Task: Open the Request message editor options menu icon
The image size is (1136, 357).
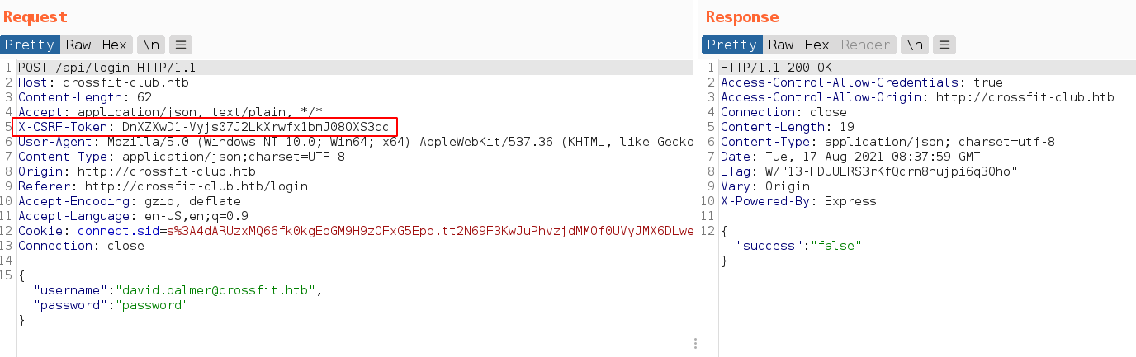Action: [181, 45]
